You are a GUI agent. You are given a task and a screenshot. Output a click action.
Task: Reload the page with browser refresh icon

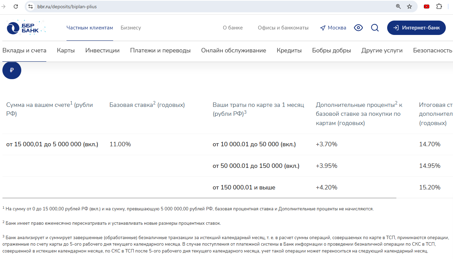click(16, 7)
